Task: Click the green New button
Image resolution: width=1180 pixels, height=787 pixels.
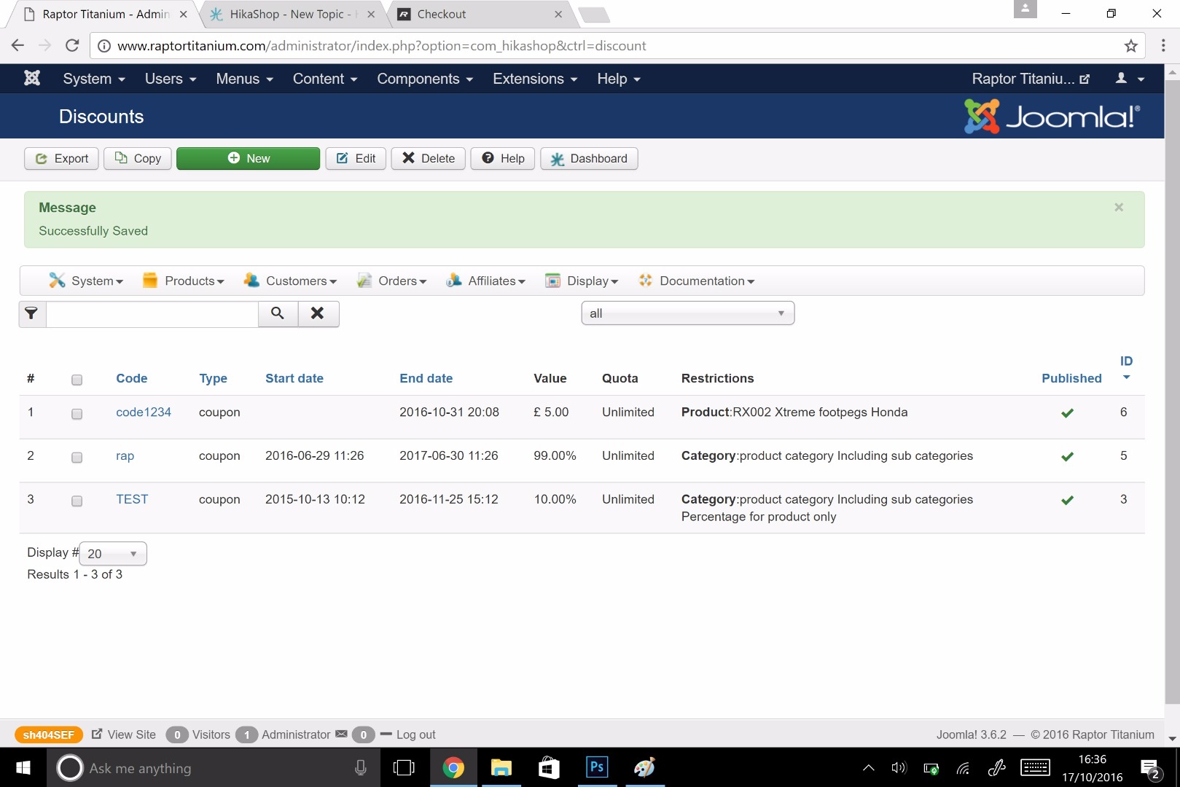Action: coord(248,158)
